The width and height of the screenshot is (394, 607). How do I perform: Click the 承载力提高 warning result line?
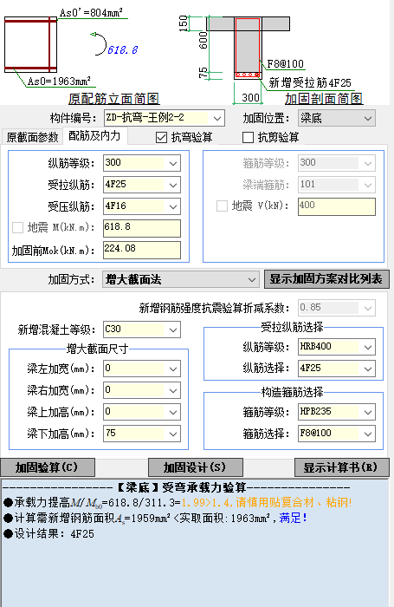tap(178, 502)
